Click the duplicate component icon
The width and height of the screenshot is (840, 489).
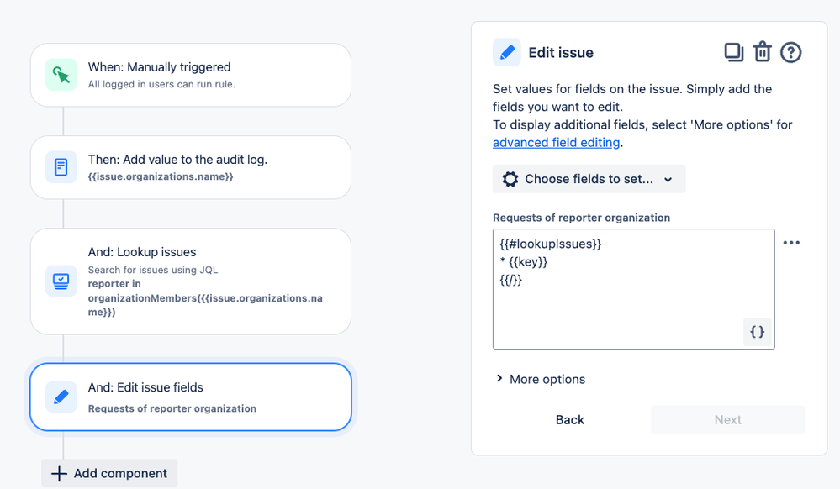(x=733, y=52)
